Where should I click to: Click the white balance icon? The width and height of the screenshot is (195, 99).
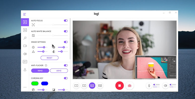33,36
